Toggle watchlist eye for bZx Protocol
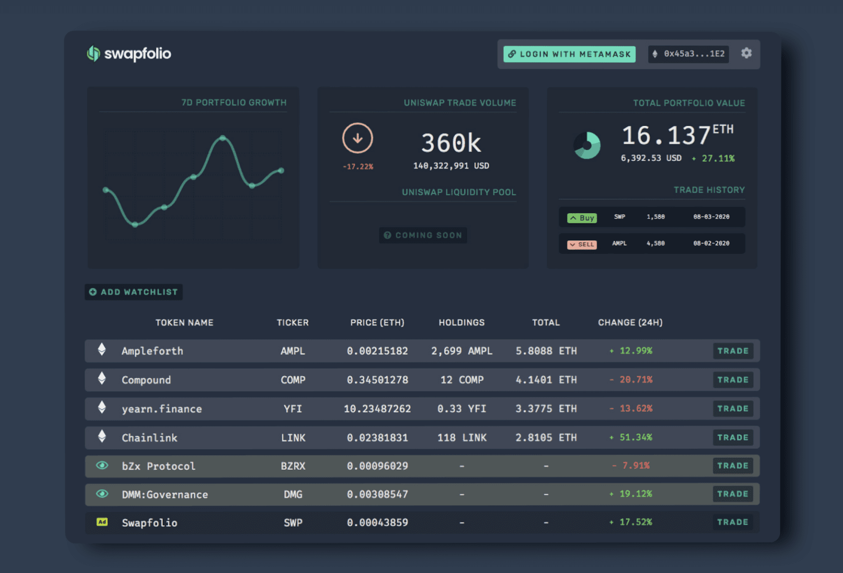This screenshot has width=843, height=573. pyautogui.click(x=102, y=466)
